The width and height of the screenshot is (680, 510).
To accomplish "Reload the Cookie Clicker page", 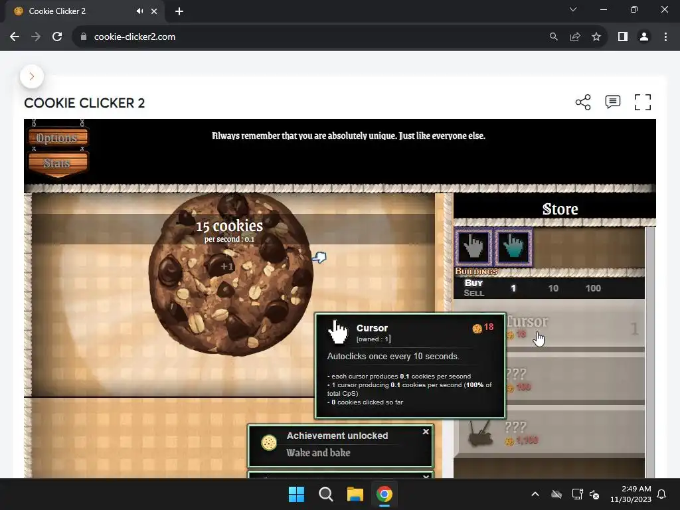I will click(57, 37).
